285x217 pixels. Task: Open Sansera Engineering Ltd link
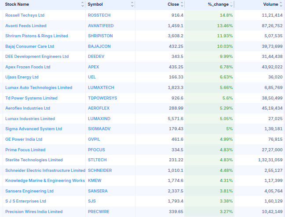tap(29, 191)
